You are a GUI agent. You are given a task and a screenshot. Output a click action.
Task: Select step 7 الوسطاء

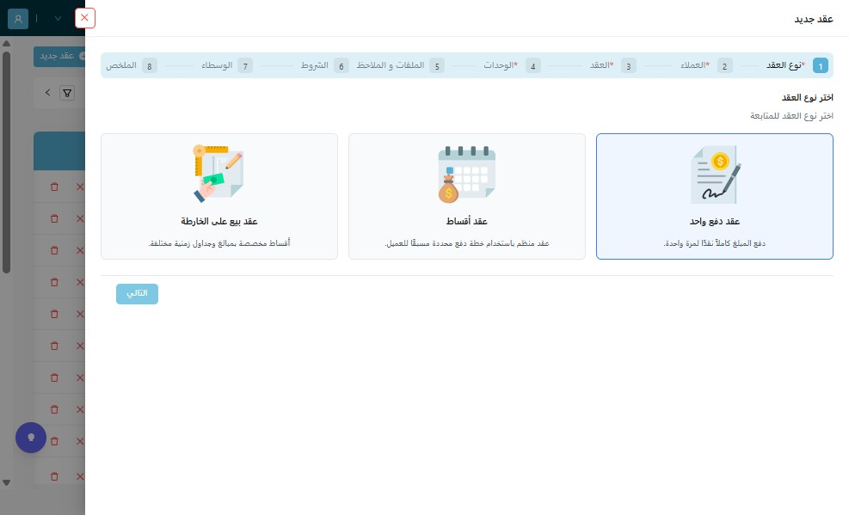click(227, 65)
